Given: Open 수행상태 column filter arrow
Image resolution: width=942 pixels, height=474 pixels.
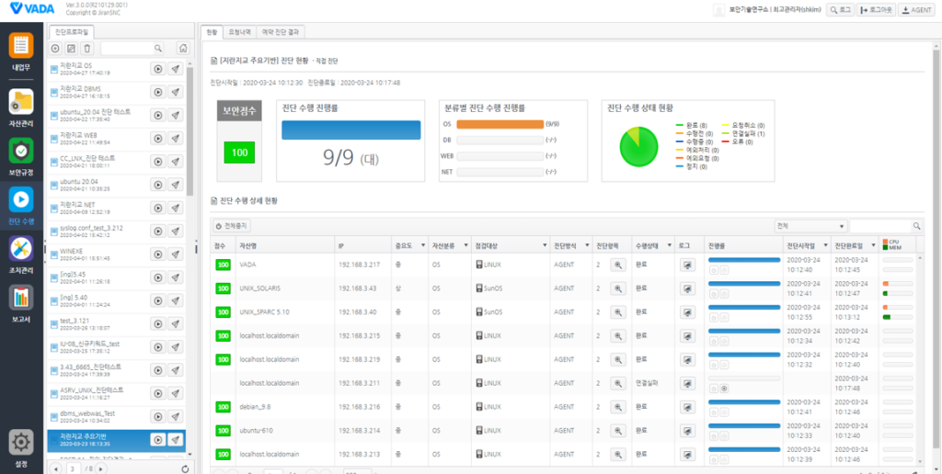Looking at the screenshot, I should [x=667, y=246].
